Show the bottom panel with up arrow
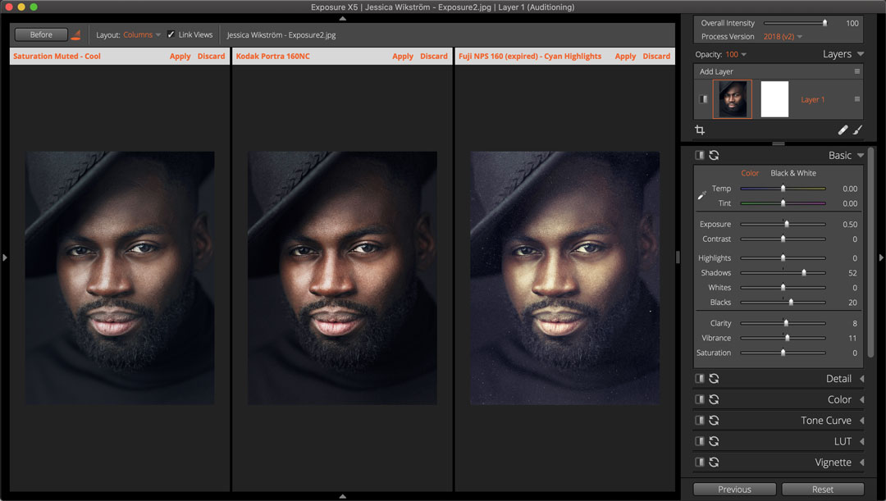 tap(342, 496)
